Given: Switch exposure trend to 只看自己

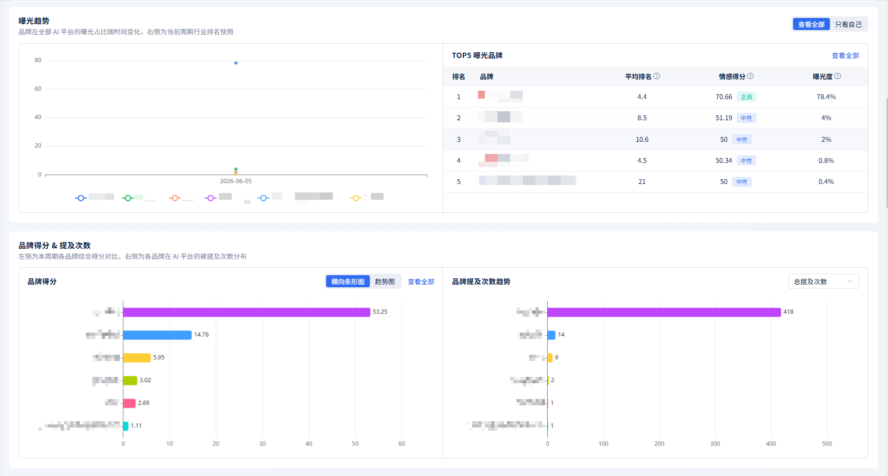Looking at the screenshot, I should click(848, 24).
